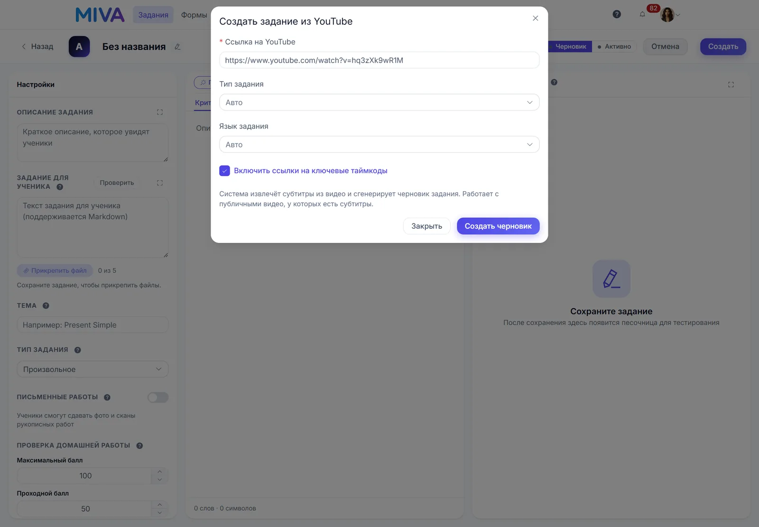Click help icon in right panel header
759x527 pixels.
(x=554, y=82)
